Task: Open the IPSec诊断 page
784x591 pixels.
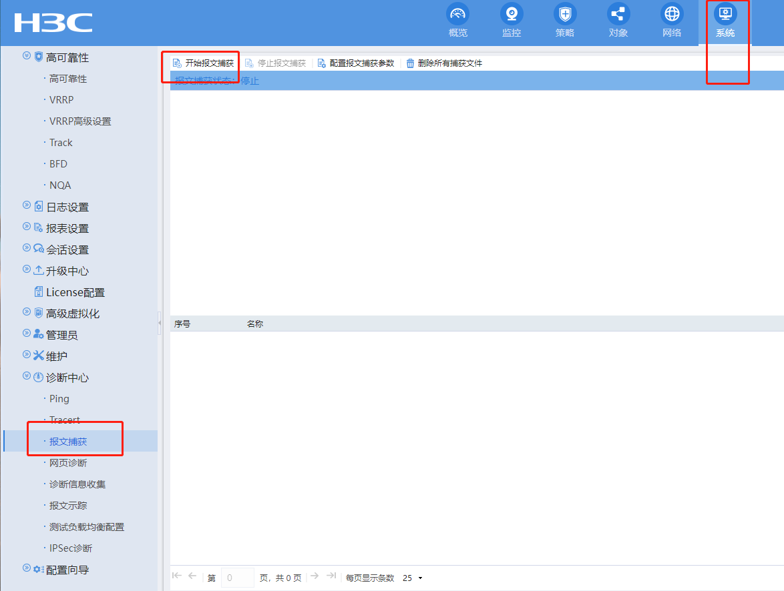Action: 71,548
